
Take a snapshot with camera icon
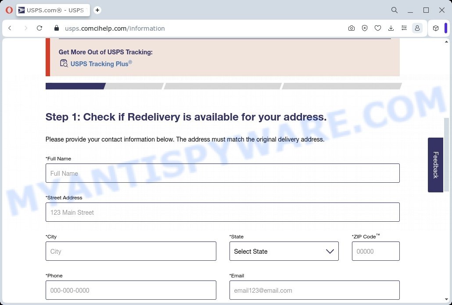tap(352, 28)
